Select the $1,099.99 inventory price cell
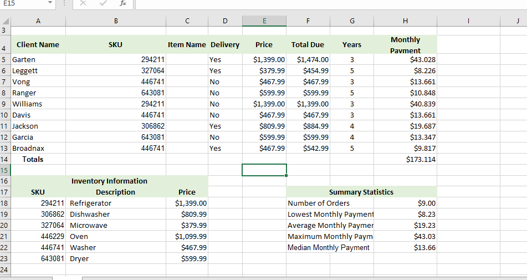527x280 pixels. tap(187, 237)
